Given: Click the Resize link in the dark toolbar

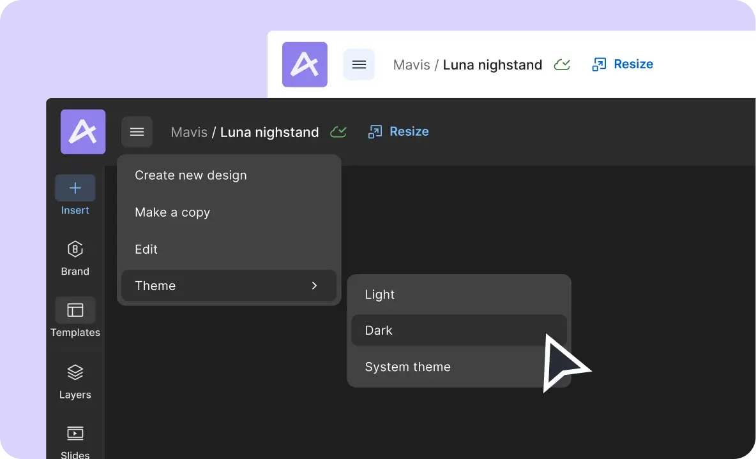Looking at the screenshot, I should pos(409,131).
